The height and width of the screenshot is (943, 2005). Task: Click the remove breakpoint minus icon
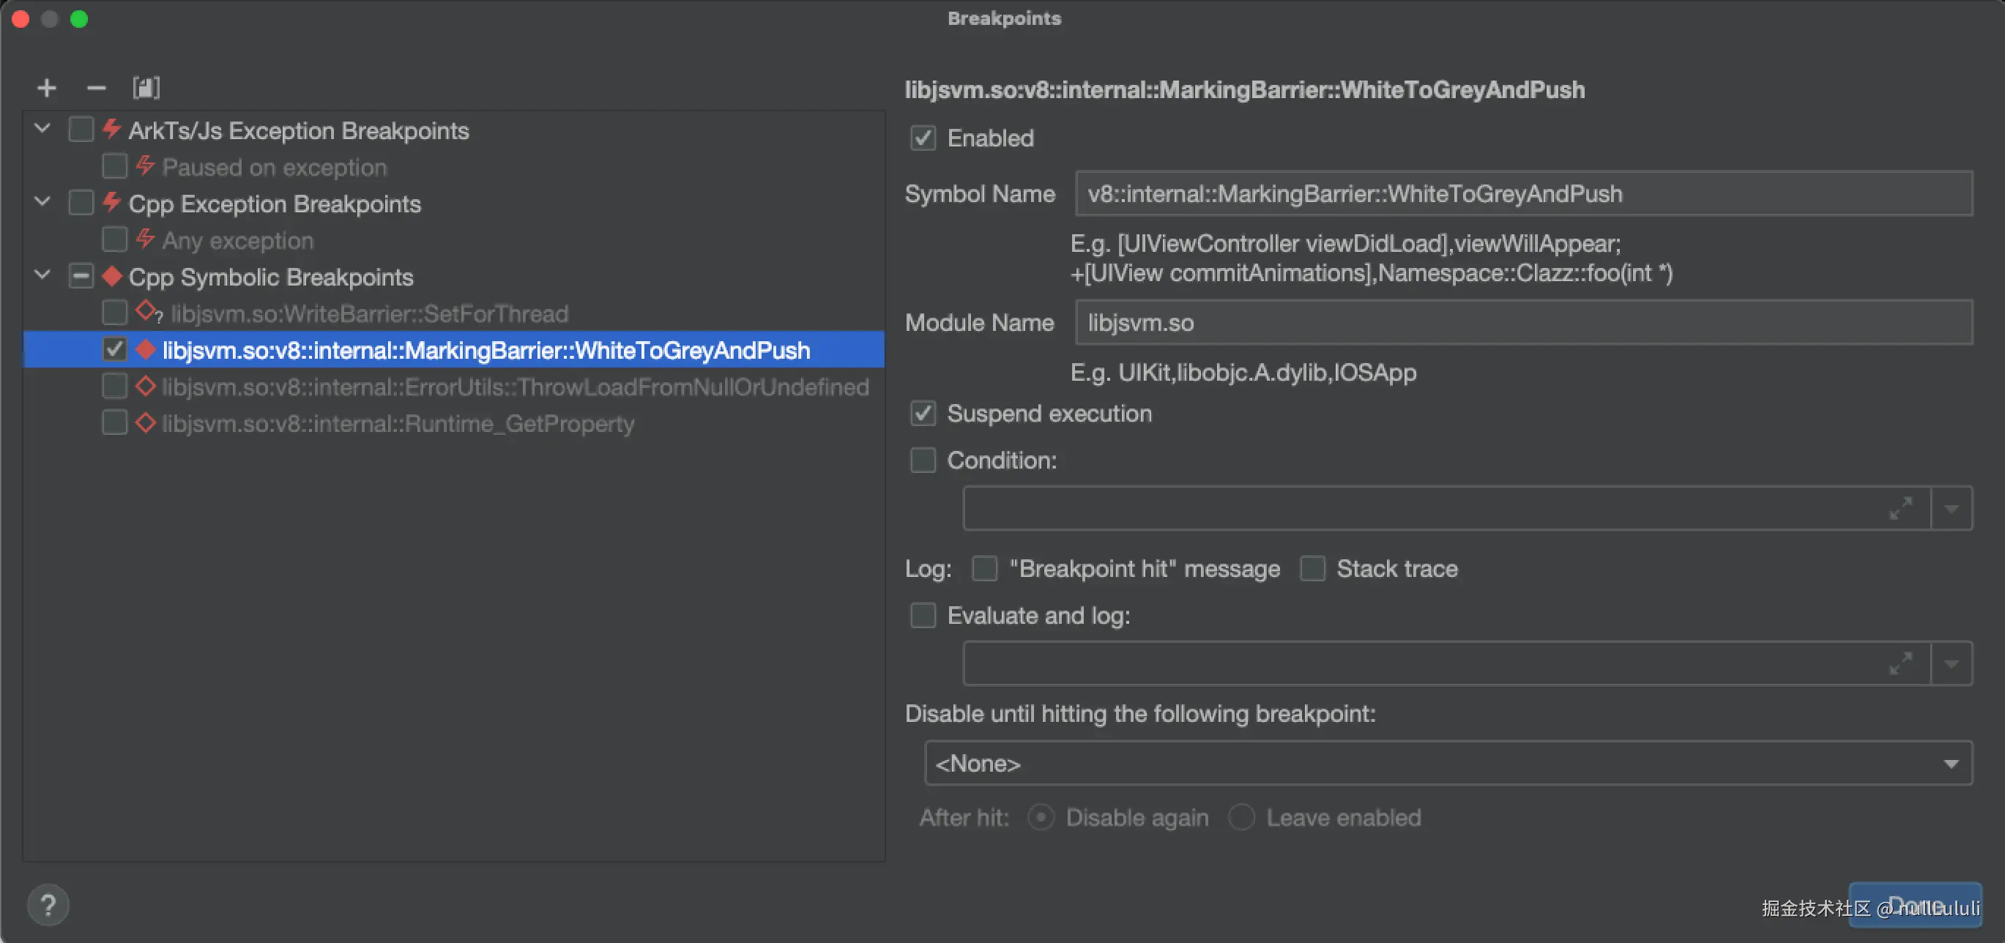96,88
